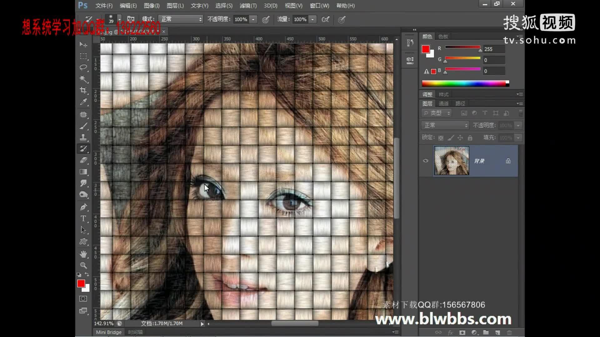Screen dimensions: 600x337
Task: Switch to the 色板 panel
Action: 443,36
